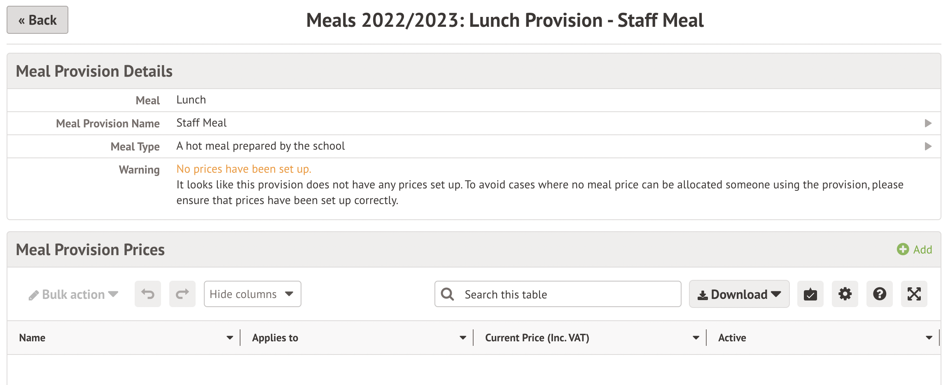948x385 pixels.
Task: Open Active column menu arrow
Action: tap(929, 338)
